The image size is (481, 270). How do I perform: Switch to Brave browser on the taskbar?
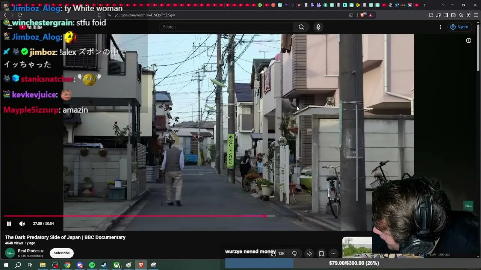point(141,265)
